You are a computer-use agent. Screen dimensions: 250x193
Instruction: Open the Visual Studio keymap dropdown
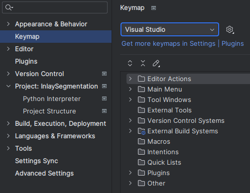170,29
